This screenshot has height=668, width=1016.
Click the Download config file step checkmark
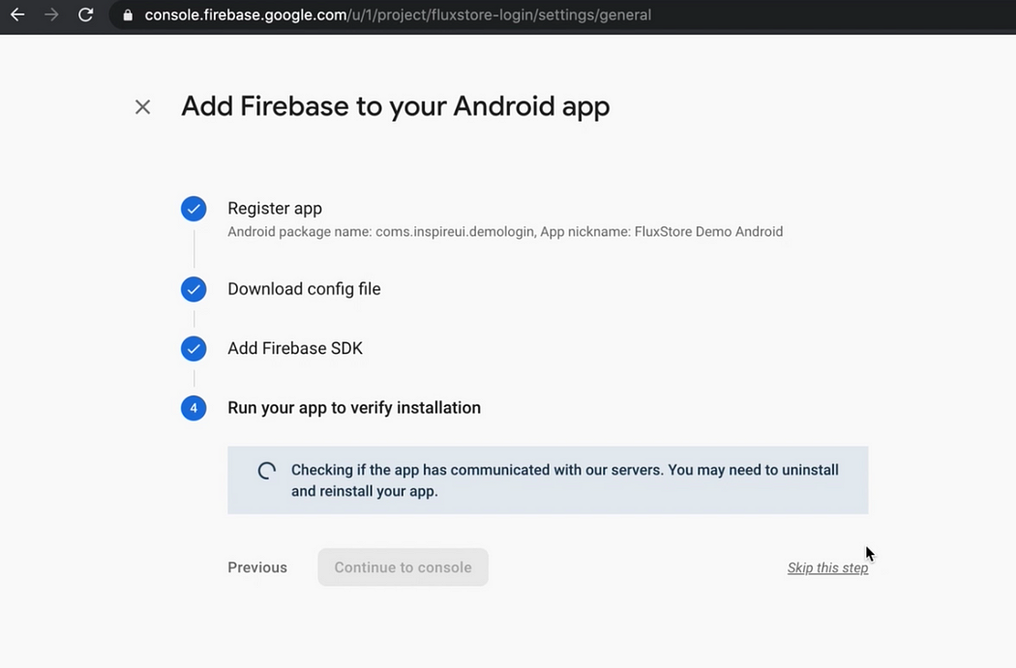pyautogui.click(x=194, y=289)
